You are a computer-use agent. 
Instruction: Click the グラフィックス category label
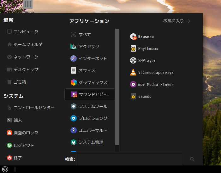pyautogui.click(x=93, y=82)
